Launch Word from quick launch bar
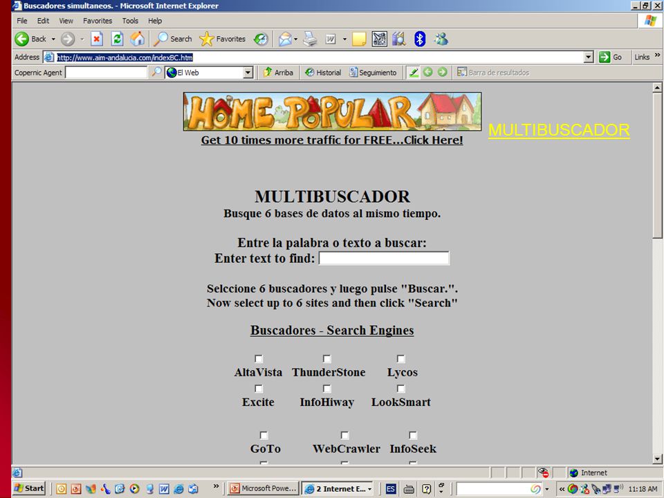 click(164, 489)
